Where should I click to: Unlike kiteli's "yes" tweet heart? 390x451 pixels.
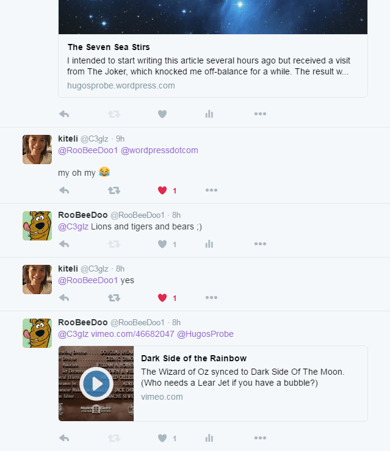pos(162,298)
